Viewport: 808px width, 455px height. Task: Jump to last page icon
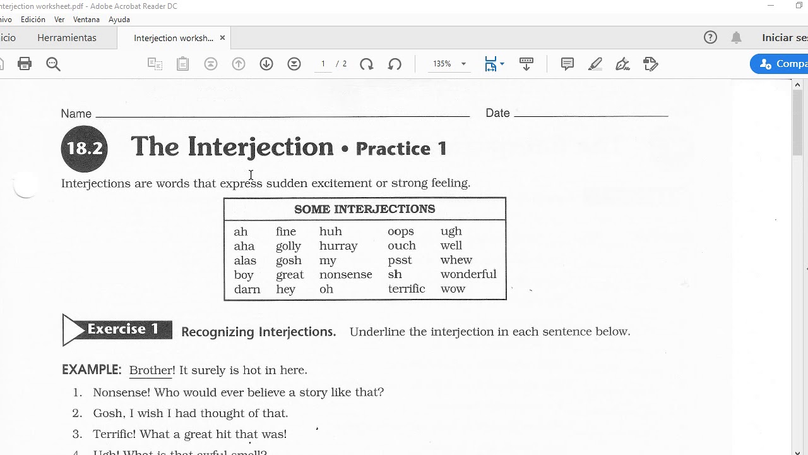(x=294, y=64)
